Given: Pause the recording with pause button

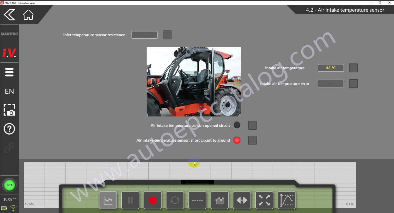Looking at the screenshot, I should point(130,200).
